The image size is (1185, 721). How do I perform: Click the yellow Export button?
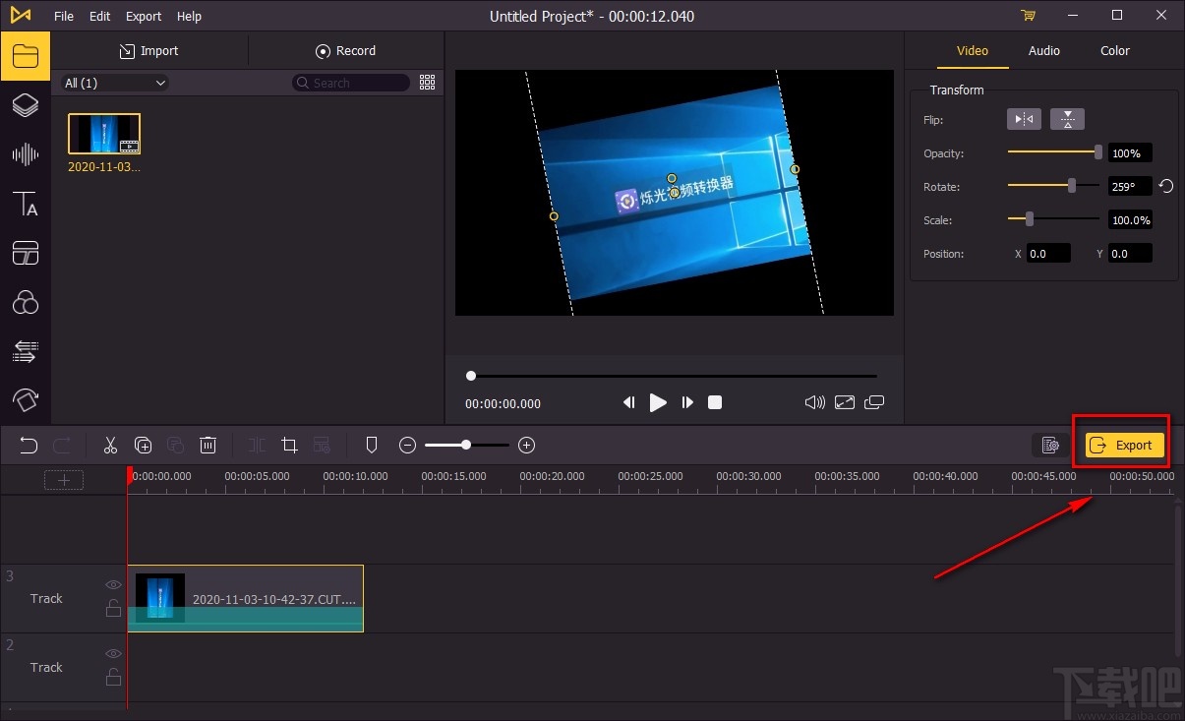1124,446
